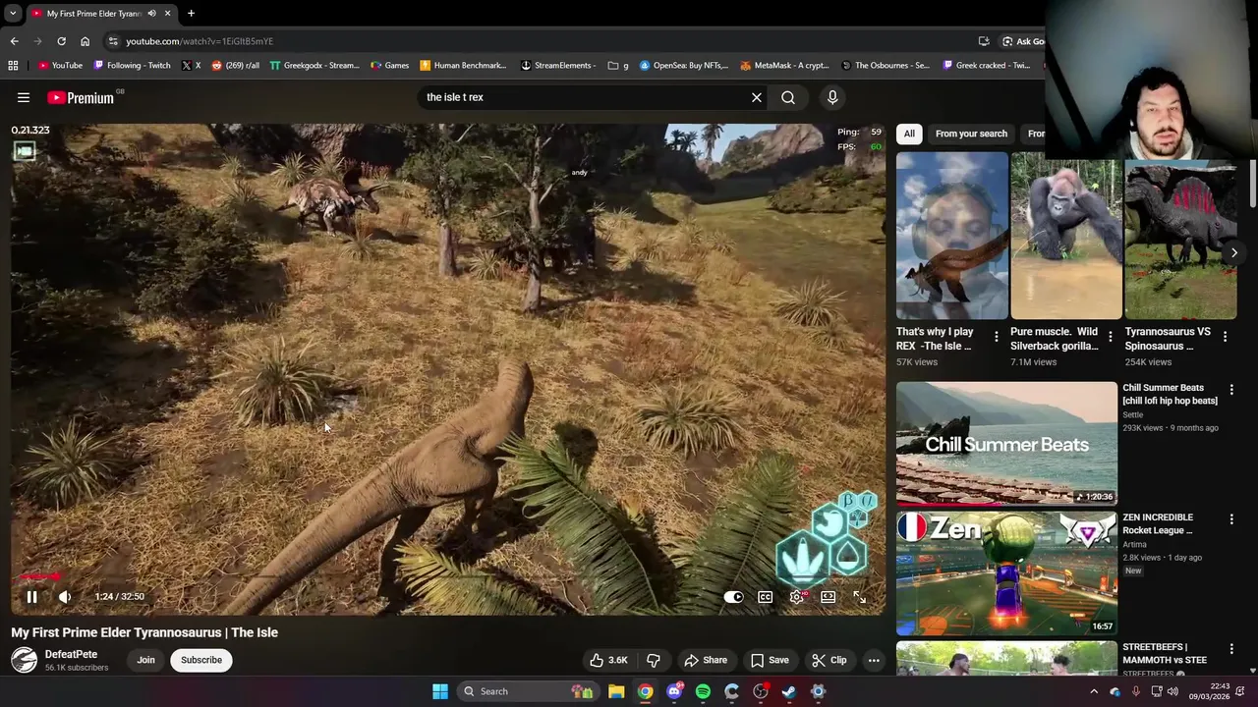1258x707 pixels.
Task: Go back in the browser
Action: pyautogui.click(x=14, y=41)
